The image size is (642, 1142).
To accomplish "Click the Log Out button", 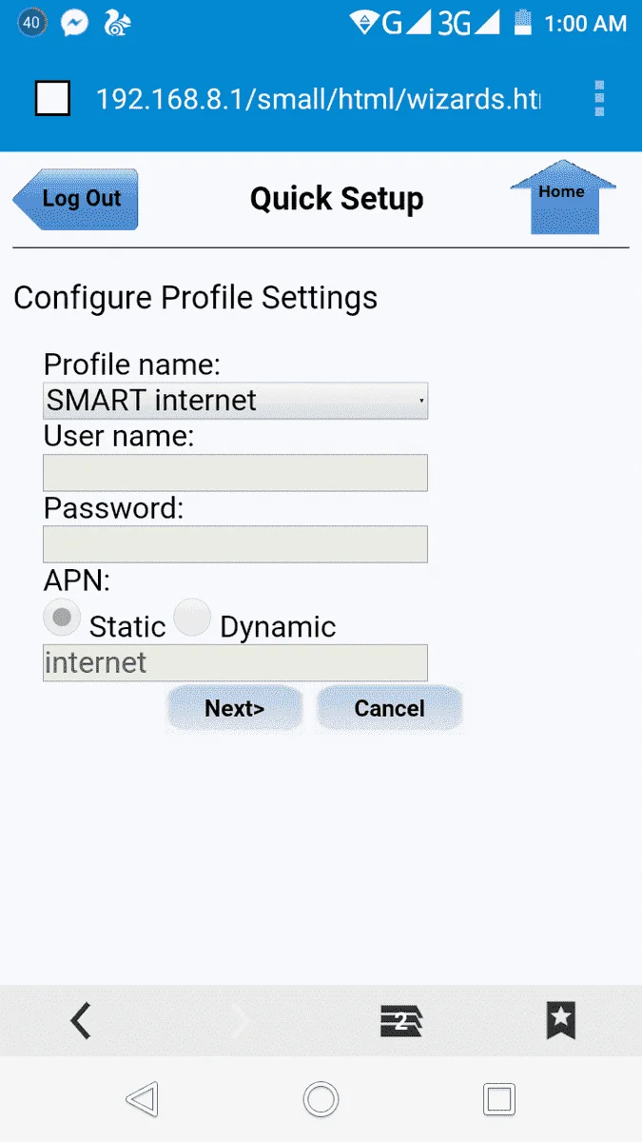I will pyautogui.click(x=76, y=199).
